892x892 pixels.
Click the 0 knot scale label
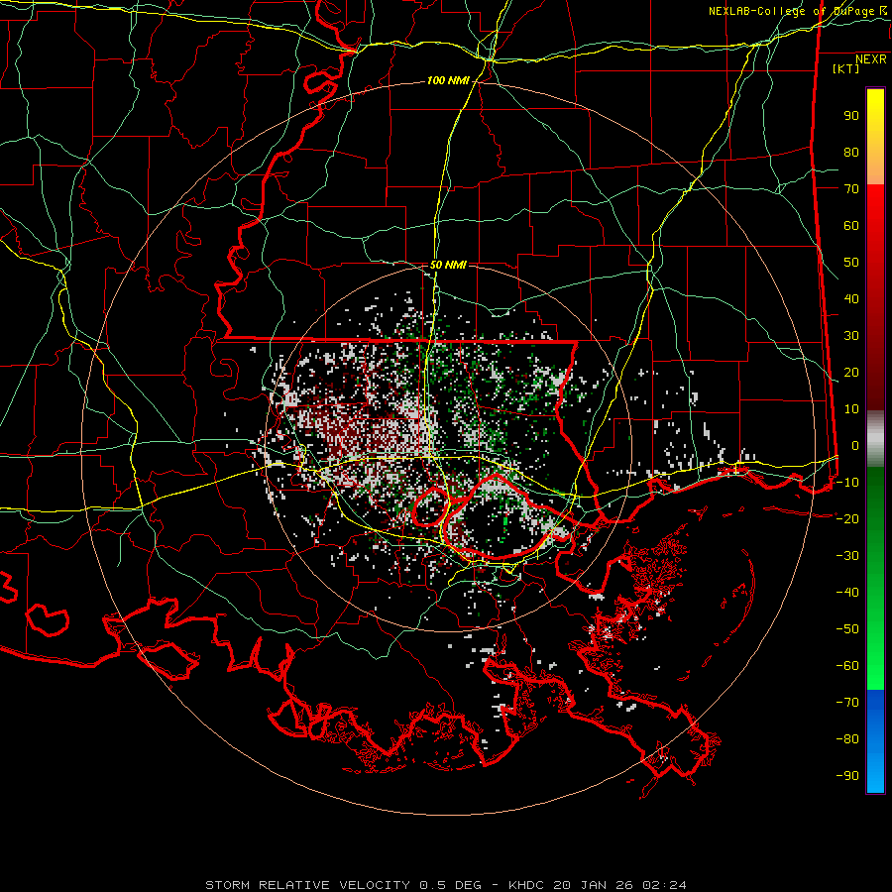pos(855,445)
